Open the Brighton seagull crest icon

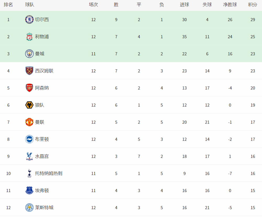click(x=29, y=139)
